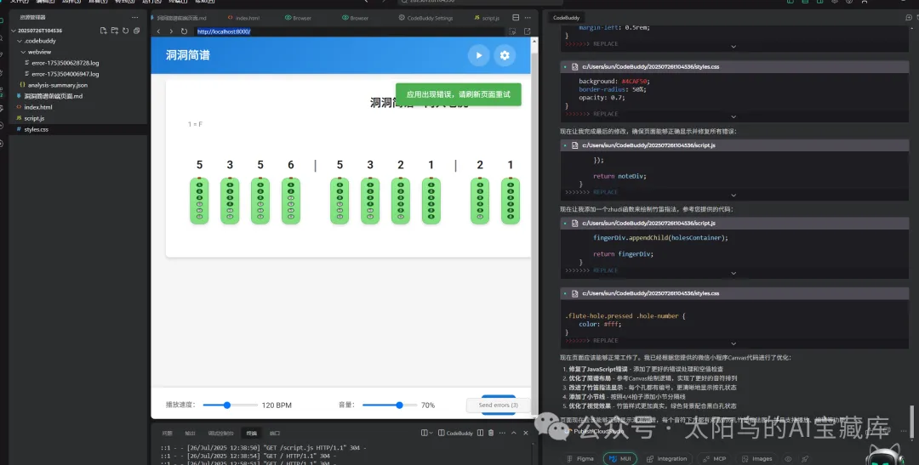Toggle the MUI chip
The height and width of the screenshot is (465, 919).
[x=620, y=458]
